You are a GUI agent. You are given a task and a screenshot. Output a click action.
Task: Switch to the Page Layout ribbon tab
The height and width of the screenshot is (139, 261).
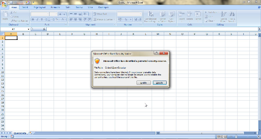tap(39, 7)
